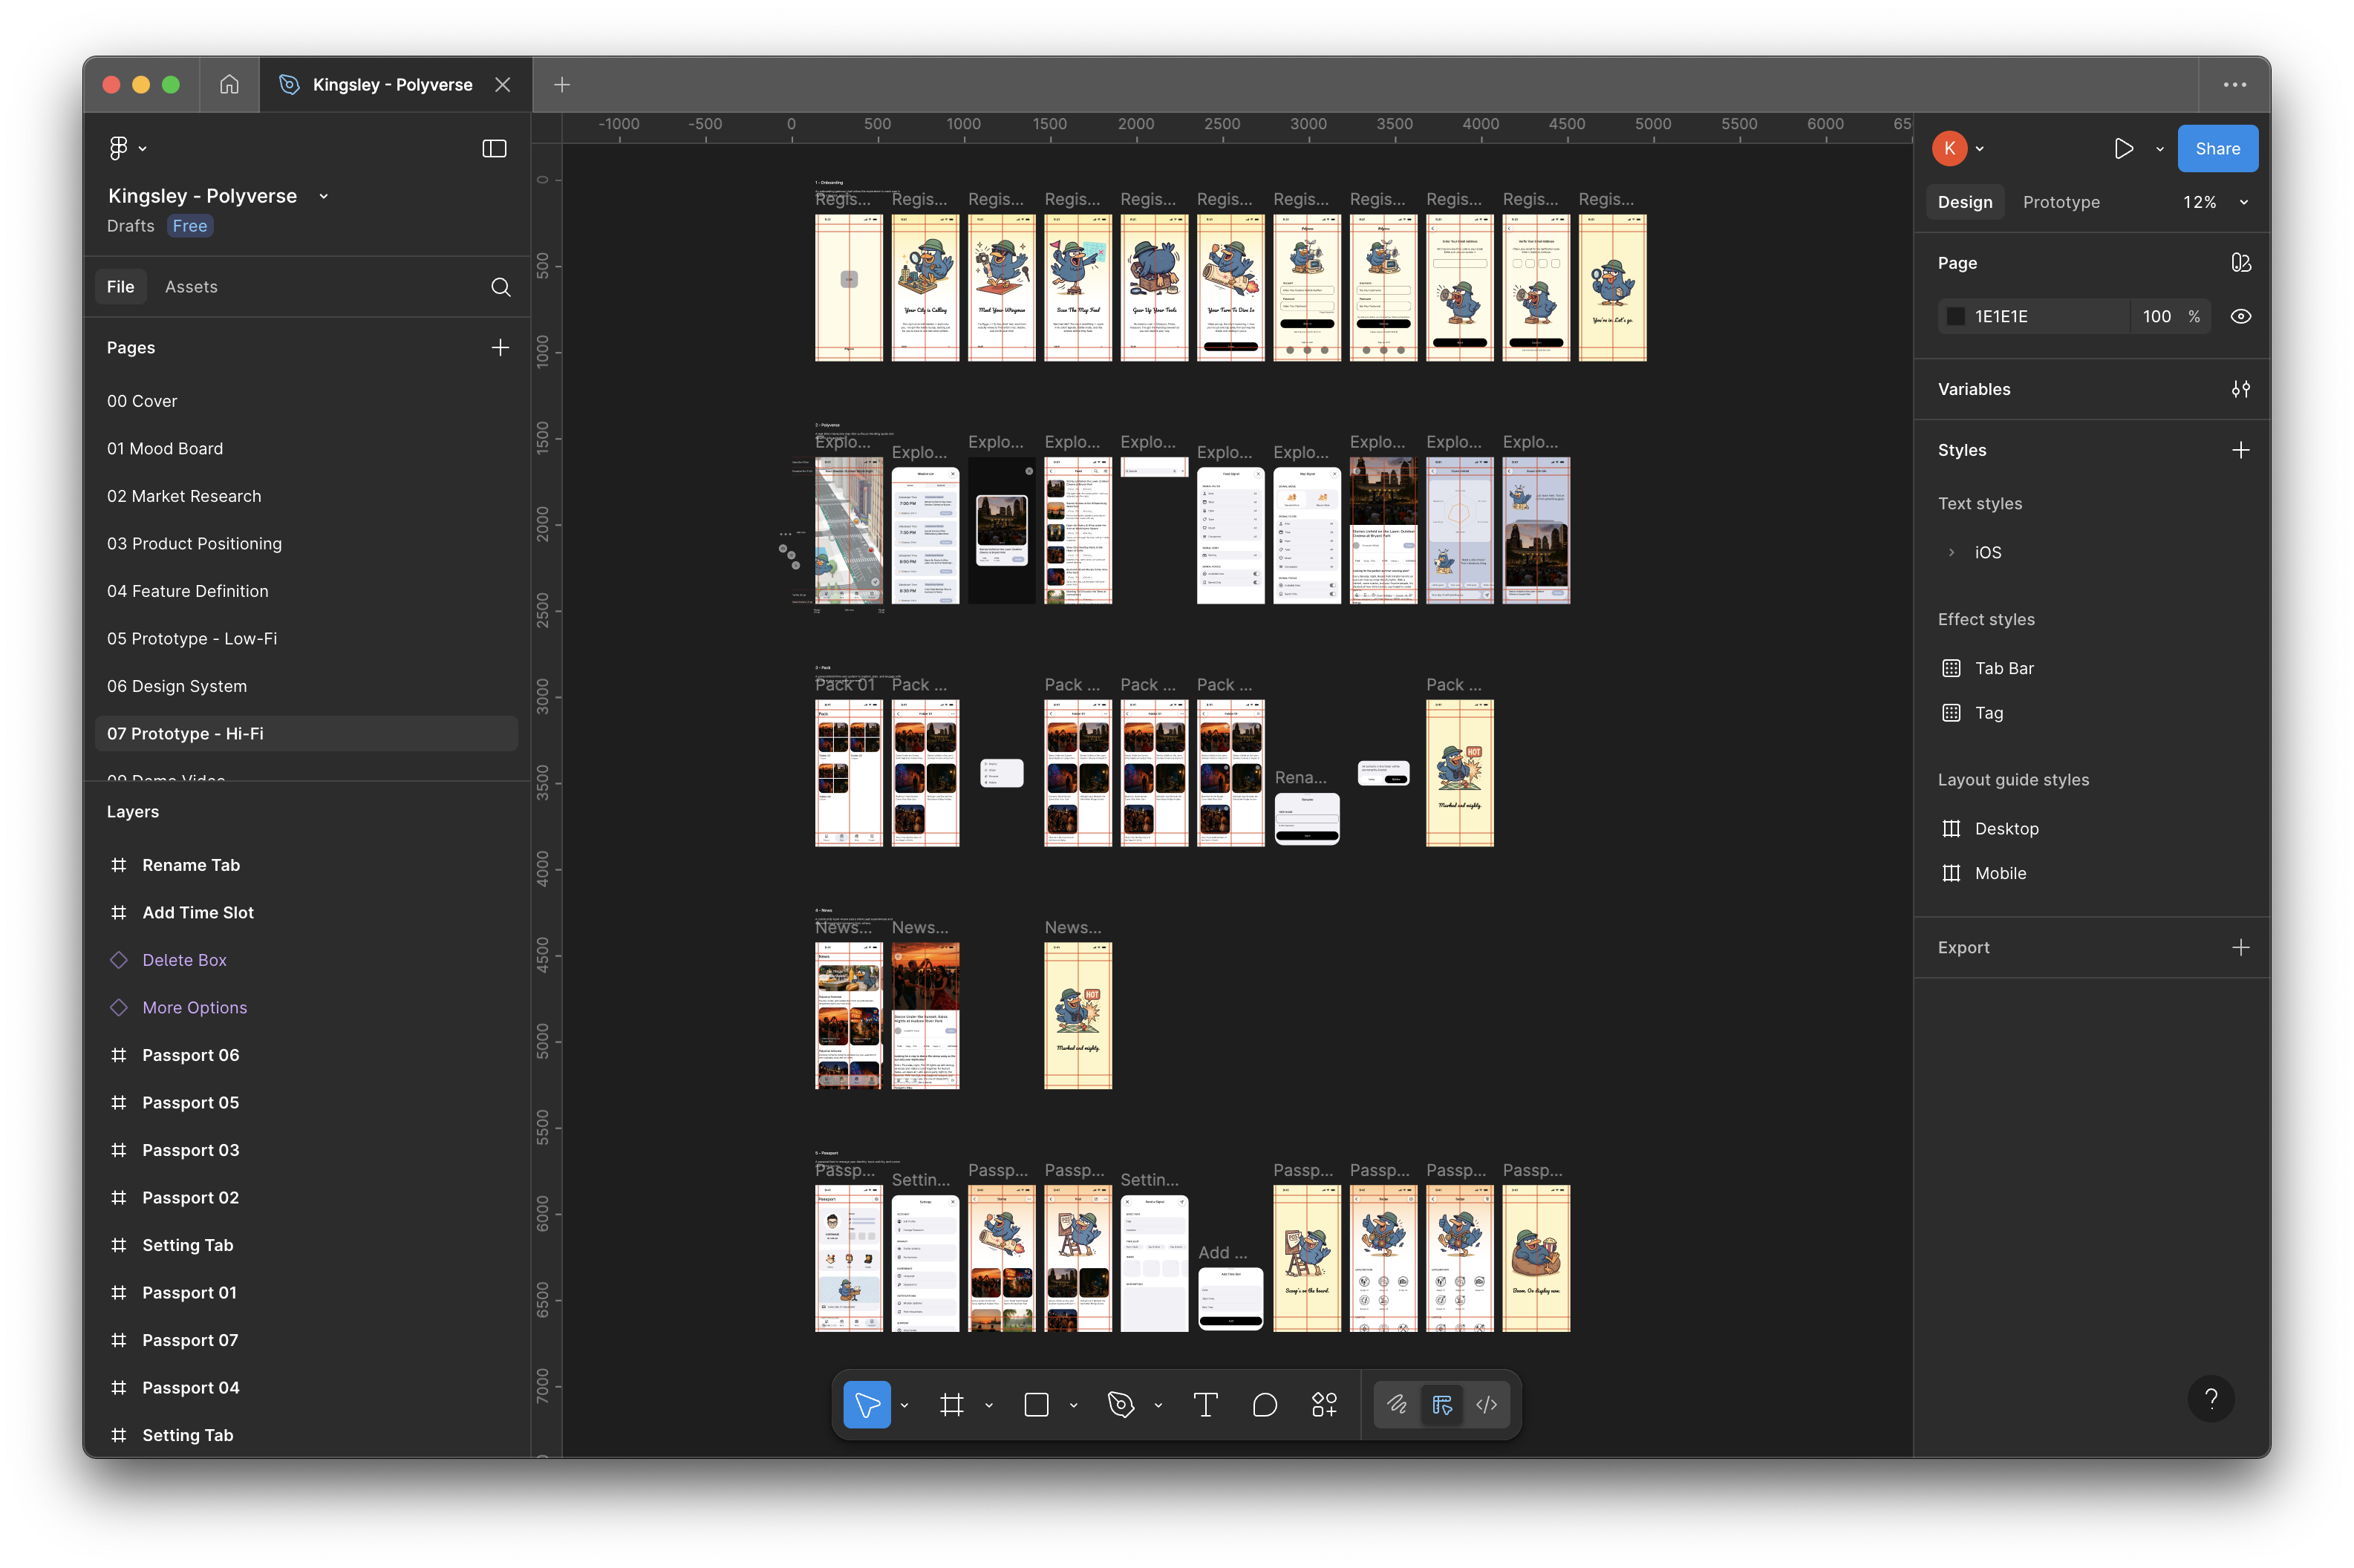Select the Passport 06 layer
This screenshot has width=2354, height=1568.
pyautogui.click(x=191, y=1055)
